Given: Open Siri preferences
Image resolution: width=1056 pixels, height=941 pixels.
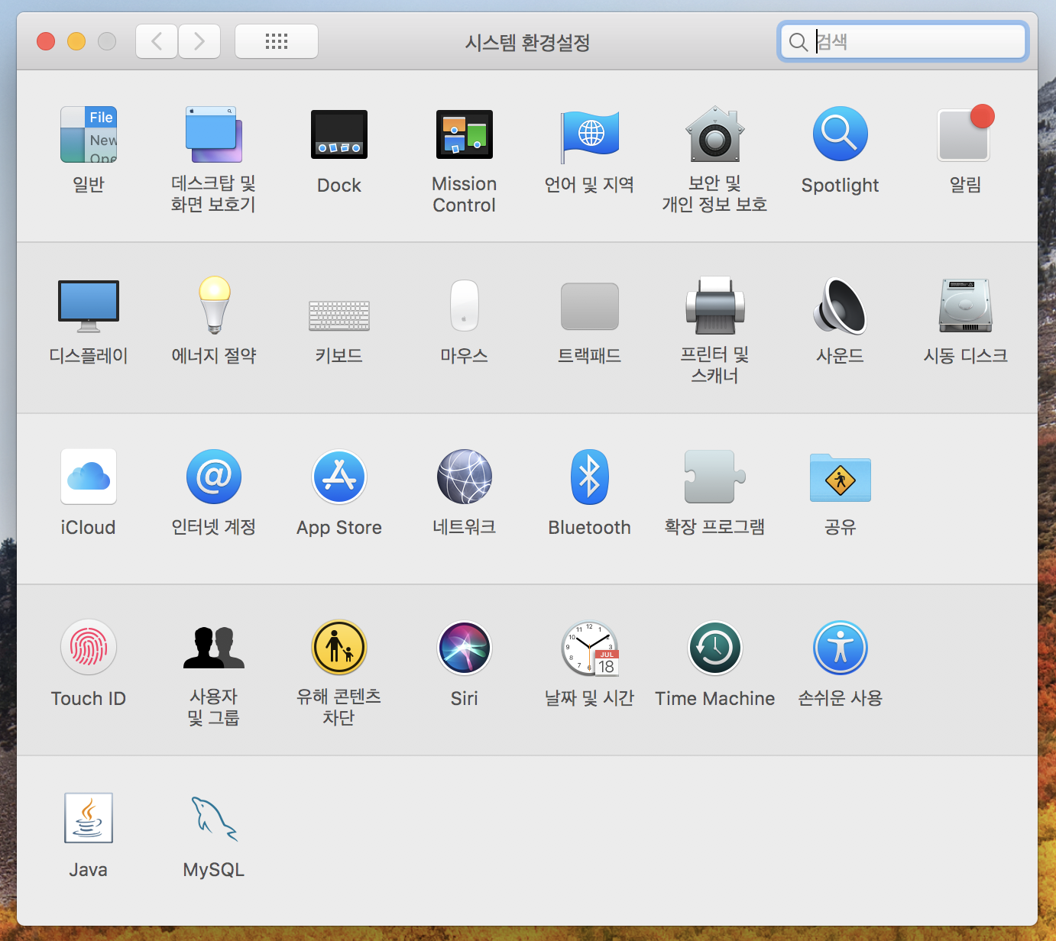Looking at the screenshot, I should pyautogui.click(x=465, y=648).
